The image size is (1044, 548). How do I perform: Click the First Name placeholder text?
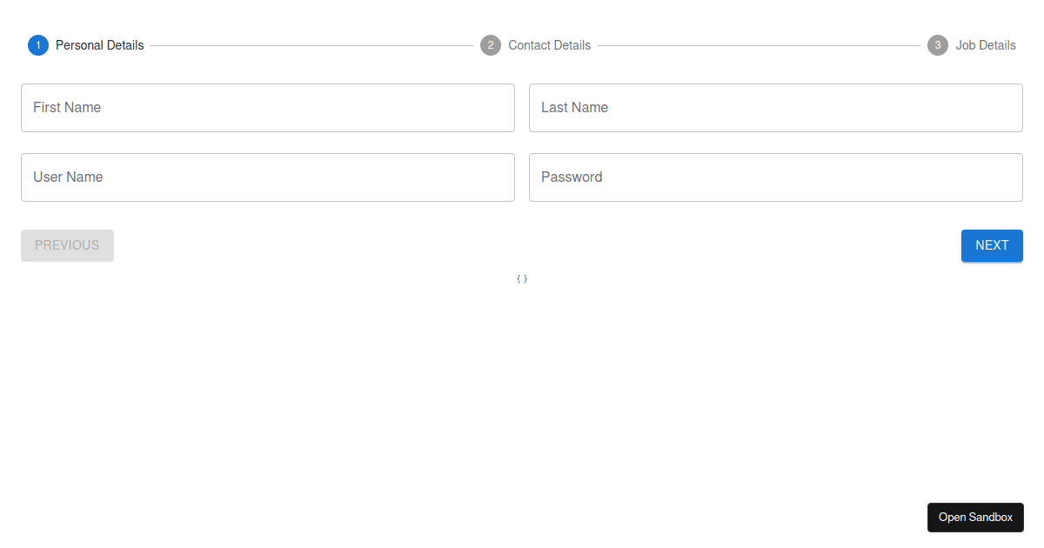coord(66,107)
